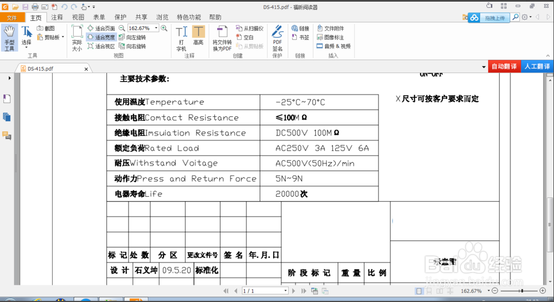Toggle Fit Width (适合宽度) view
Screen dimensions: 554x302
point(101,38)
